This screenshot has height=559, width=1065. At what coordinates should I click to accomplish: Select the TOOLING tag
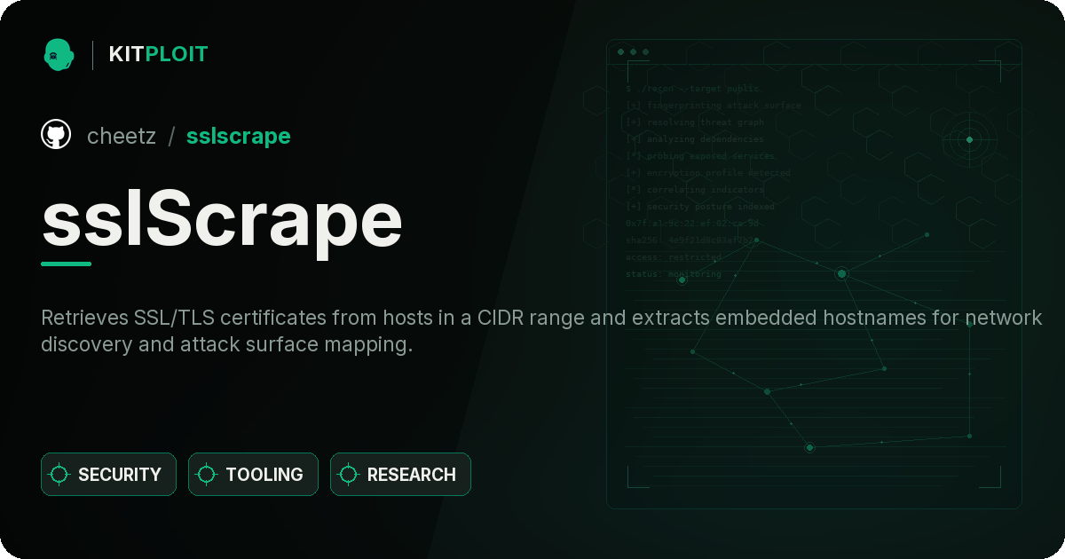[x=253, y=475]
